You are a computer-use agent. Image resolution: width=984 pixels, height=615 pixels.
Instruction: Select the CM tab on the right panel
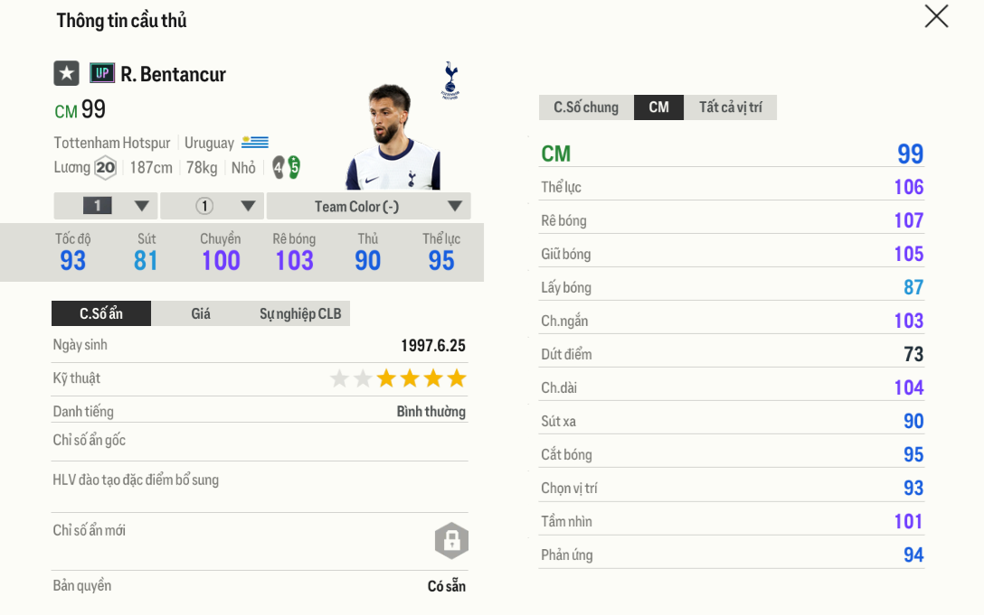coord(658,107)
